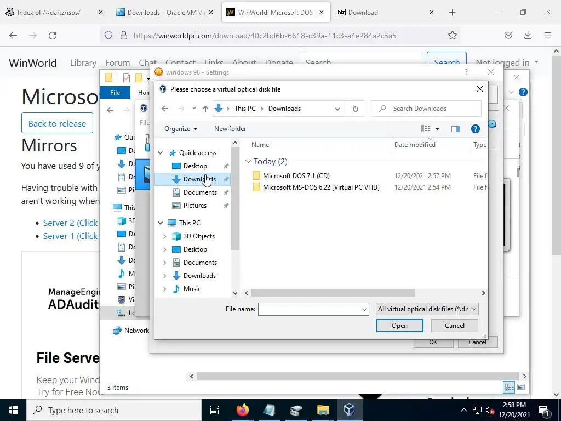The image size is (561, 421).
Task: Save page to Pocket
Action: coord(508,36)
